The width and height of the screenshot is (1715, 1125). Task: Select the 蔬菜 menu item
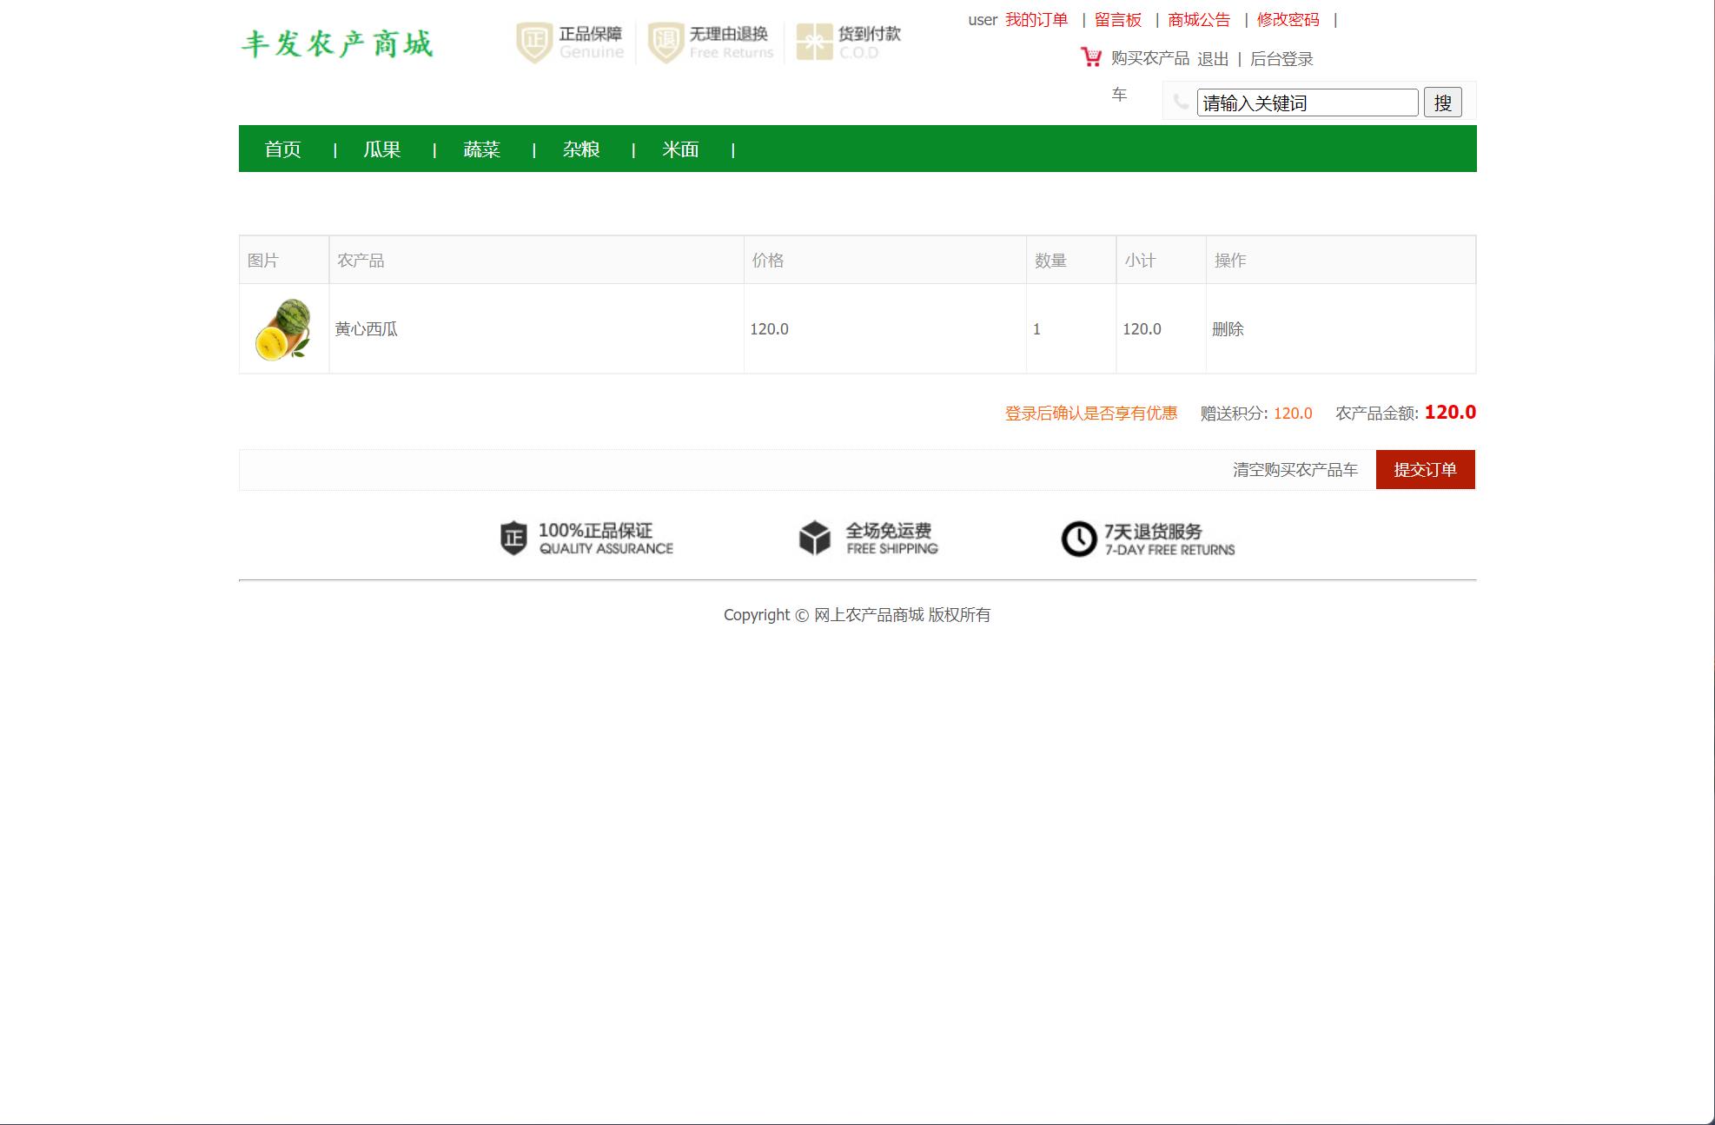pyautogui.click(x=481, y=149)
